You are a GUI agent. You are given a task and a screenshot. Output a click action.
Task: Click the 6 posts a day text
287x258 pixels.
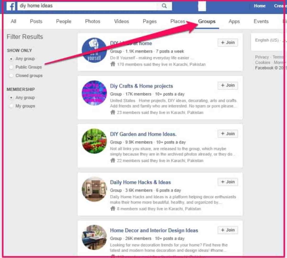tap(168, 190)
